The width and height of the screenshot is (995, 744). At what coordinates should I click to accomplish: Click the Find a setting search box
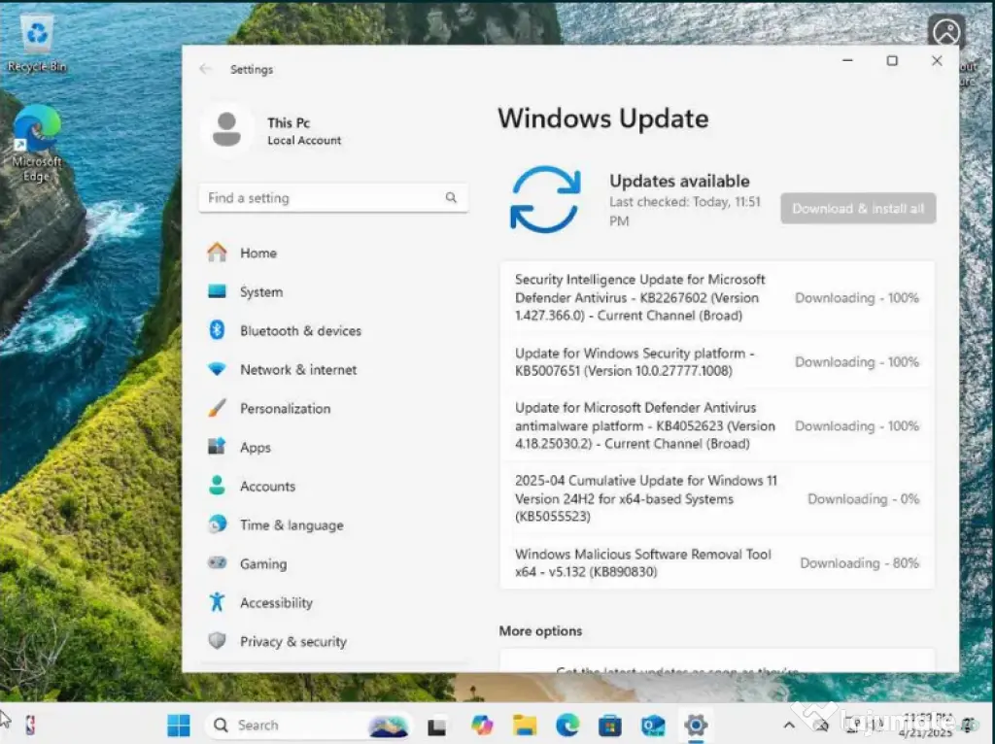(326, 198)
